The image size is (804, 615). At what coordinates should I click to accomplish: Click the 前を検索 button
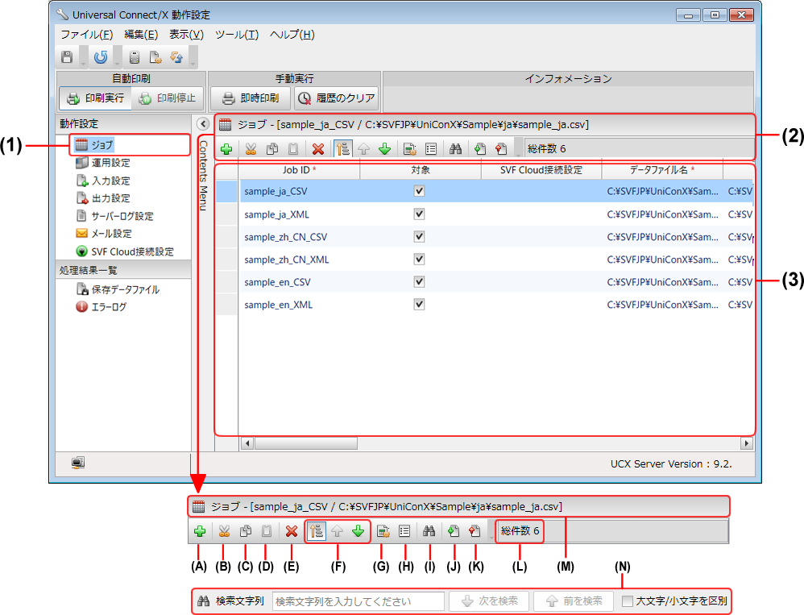point(574,601)
